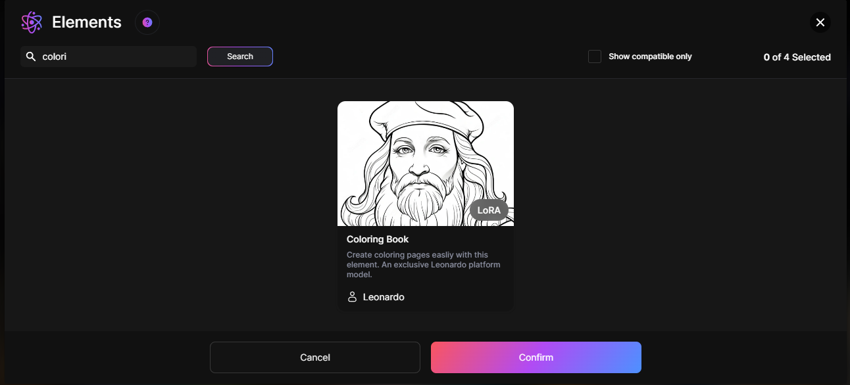Click the person icon beside the Leonardo author name
This screenshot has width=850, height=385.
click(352, 296)
